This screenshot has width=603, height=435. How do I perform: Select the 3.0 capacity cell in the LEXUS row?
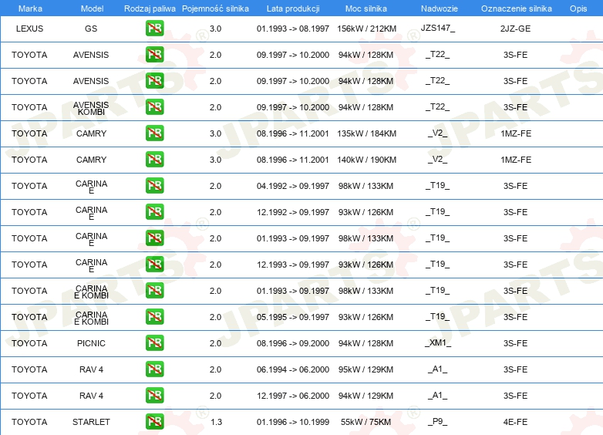[215, 29]
